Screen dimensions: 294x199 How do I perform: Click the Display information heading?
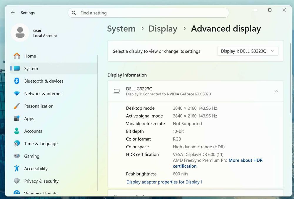pyautogui.click(x=127, y=75)
